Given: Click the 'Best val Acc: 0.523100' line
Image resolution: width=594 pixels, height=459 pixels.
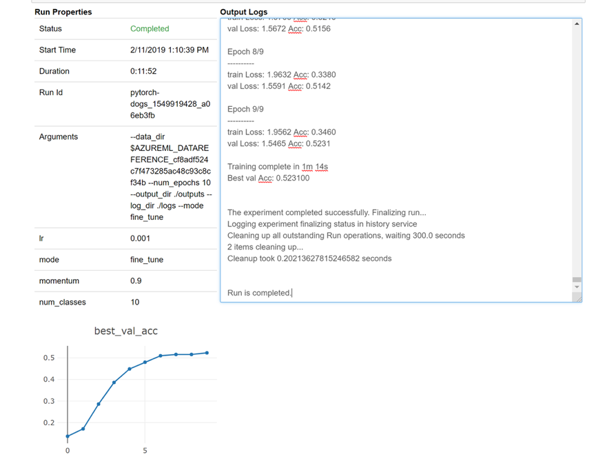Looking at the screenshot, I should [268, 178].
